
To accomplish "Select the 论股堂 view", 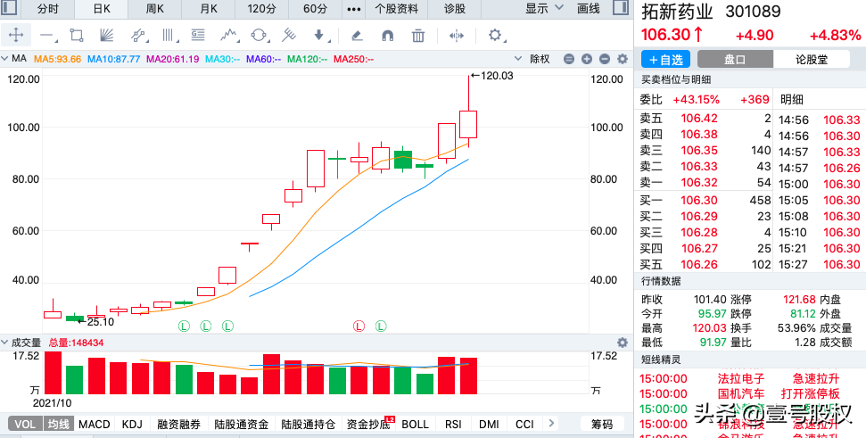I will [x=812, y=60].
